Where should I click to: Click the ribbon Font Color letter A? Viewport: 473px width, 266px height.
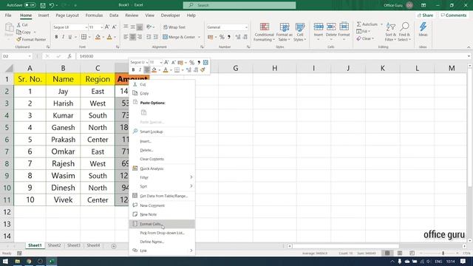click(x=109, y=37)
